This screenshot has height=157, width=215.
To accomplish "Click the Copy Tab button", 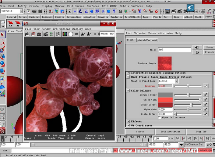I will pyautogui.click(x=201, y=132).
